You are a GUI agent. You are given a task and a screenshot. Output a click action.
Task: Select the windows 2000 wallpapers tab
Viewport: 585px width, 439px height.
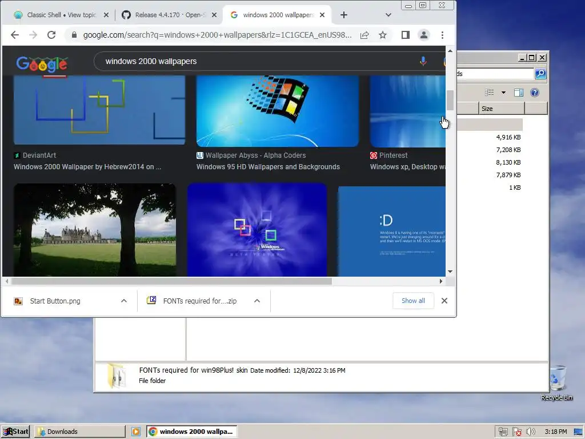[x=278, y=15]
